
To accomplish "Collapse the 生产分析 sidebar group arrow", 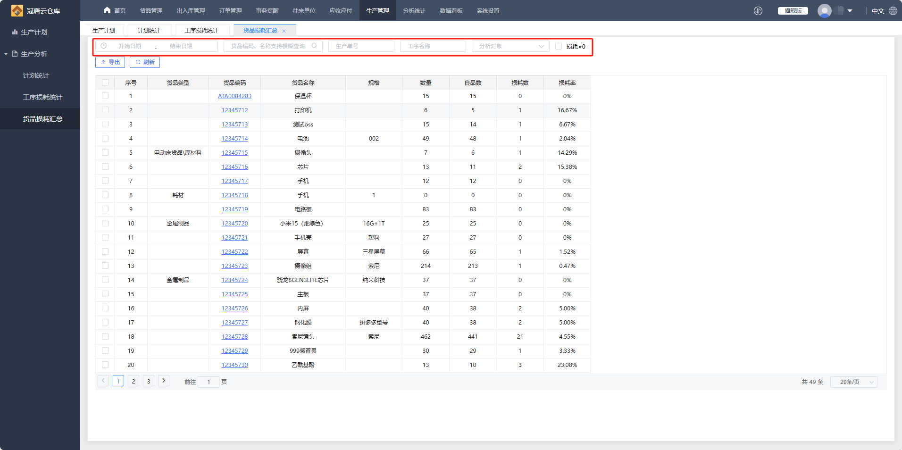I will point(6,54).
